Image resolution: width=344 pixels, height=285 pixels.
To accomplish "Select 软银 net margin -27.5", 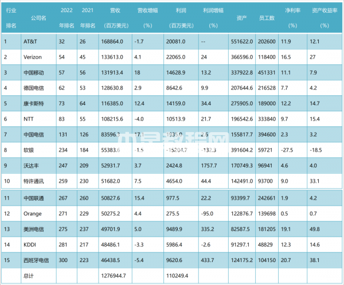I will [287, 150].
